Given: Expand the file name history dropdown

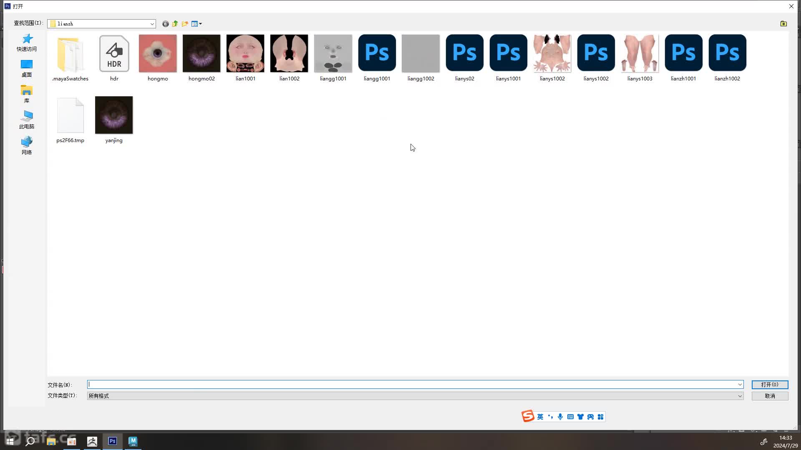Looking at the screenshot, I should click(740, 385).
